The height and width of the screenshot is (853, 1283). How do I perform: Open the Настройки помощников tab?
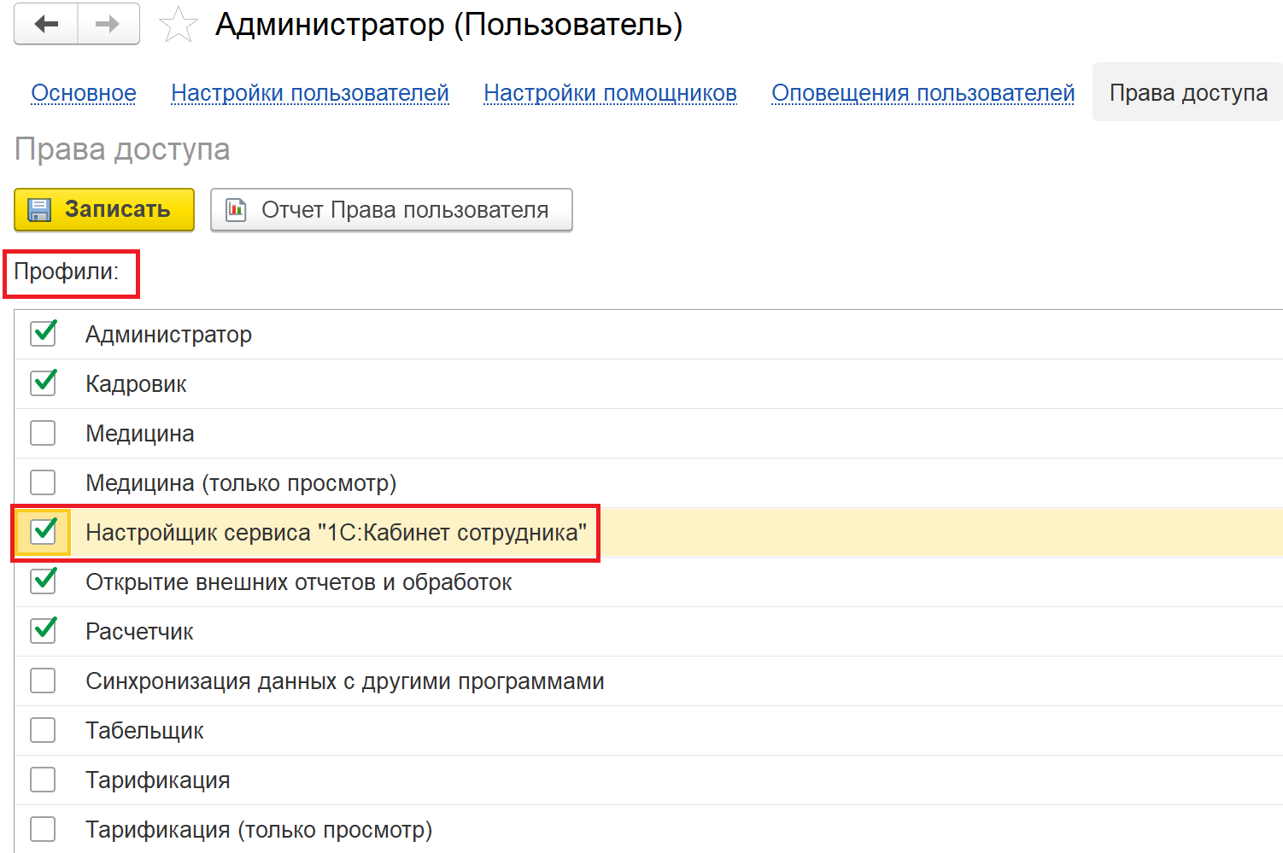(x=610, y=93)
